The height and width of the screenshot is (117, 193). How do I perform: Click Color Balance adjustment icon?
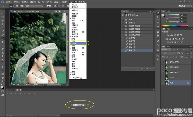pos(170,39)
